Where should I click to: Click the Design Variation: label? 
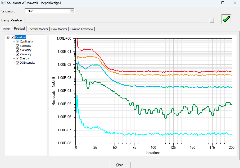tap(12, 20)
